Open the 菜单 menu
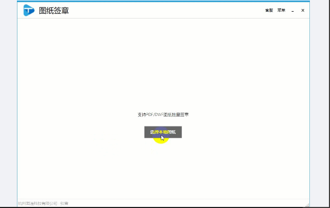 click(281, 10)
